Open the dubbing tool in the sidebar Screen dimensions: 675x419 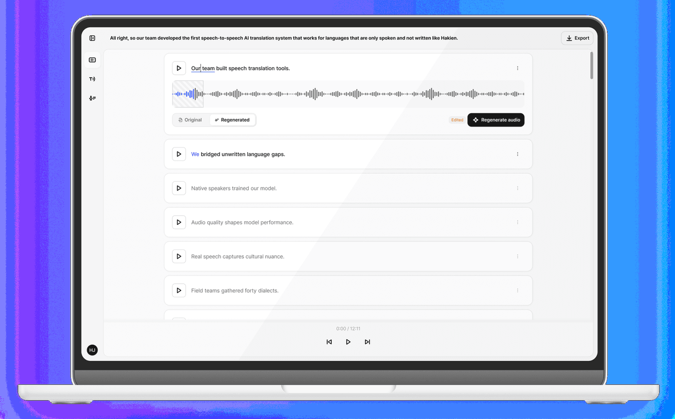(92, 60)
